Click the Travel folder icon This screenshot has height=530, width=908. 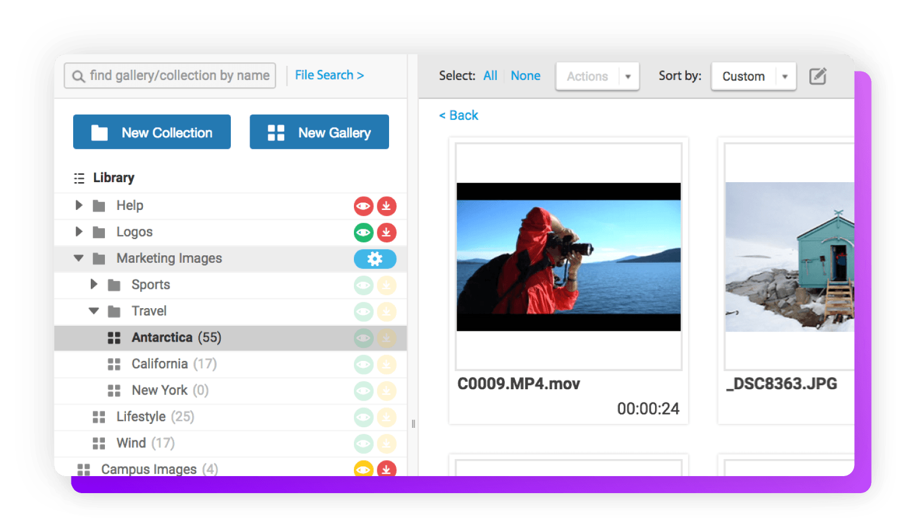click(114, 312)
